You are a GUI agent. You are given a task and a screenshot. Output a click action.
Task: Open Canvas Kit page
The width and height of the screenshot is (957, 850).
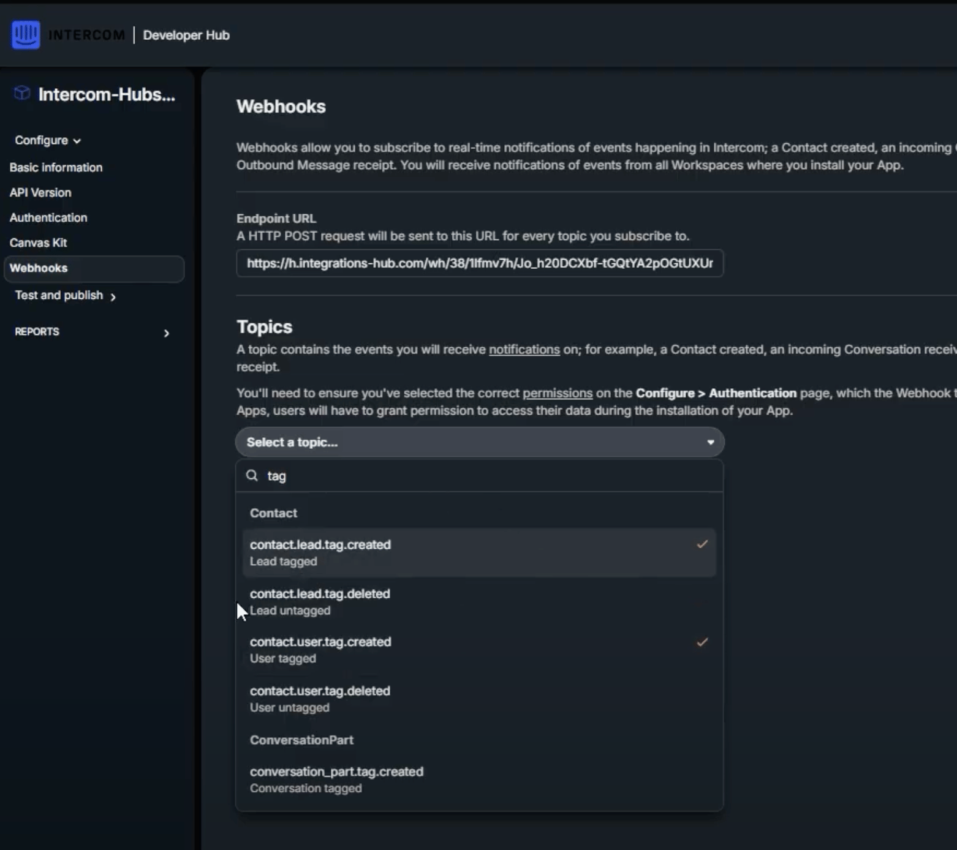[x=38, y=243]
